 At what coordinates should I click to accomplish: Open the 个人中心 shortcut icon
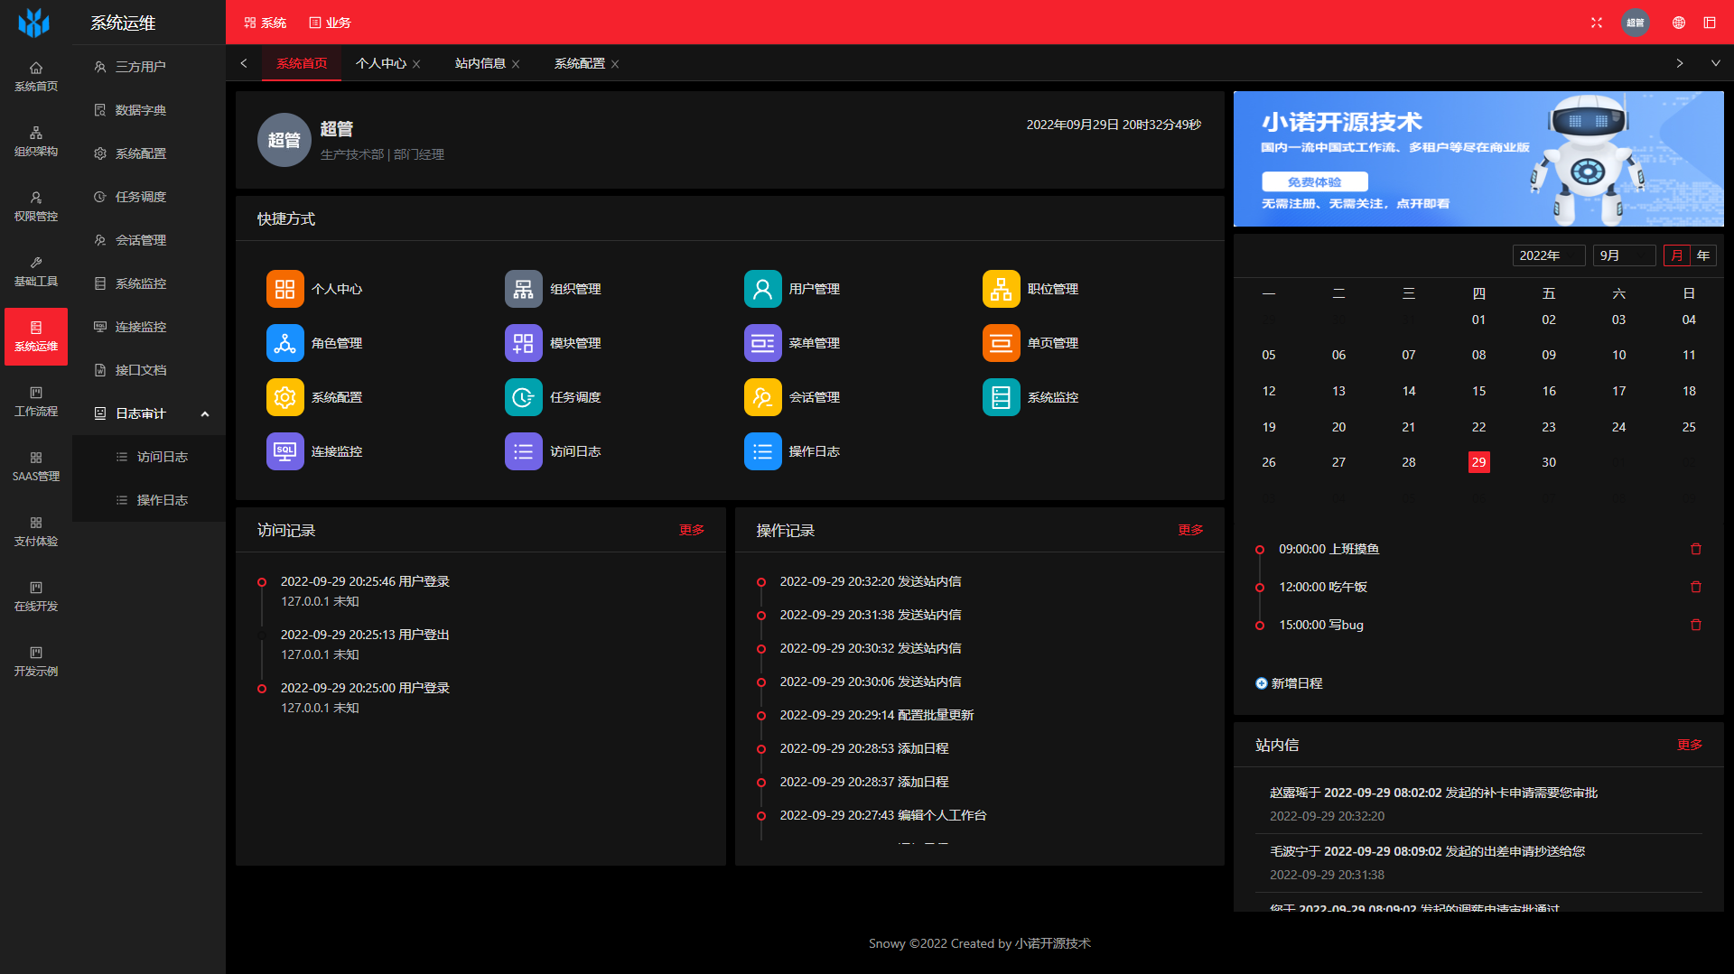[x=284, y=289]
